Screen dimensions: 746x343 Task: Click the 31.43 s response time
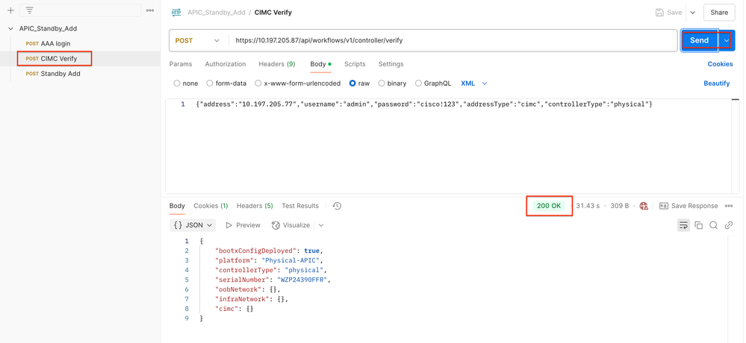point(588,206)
